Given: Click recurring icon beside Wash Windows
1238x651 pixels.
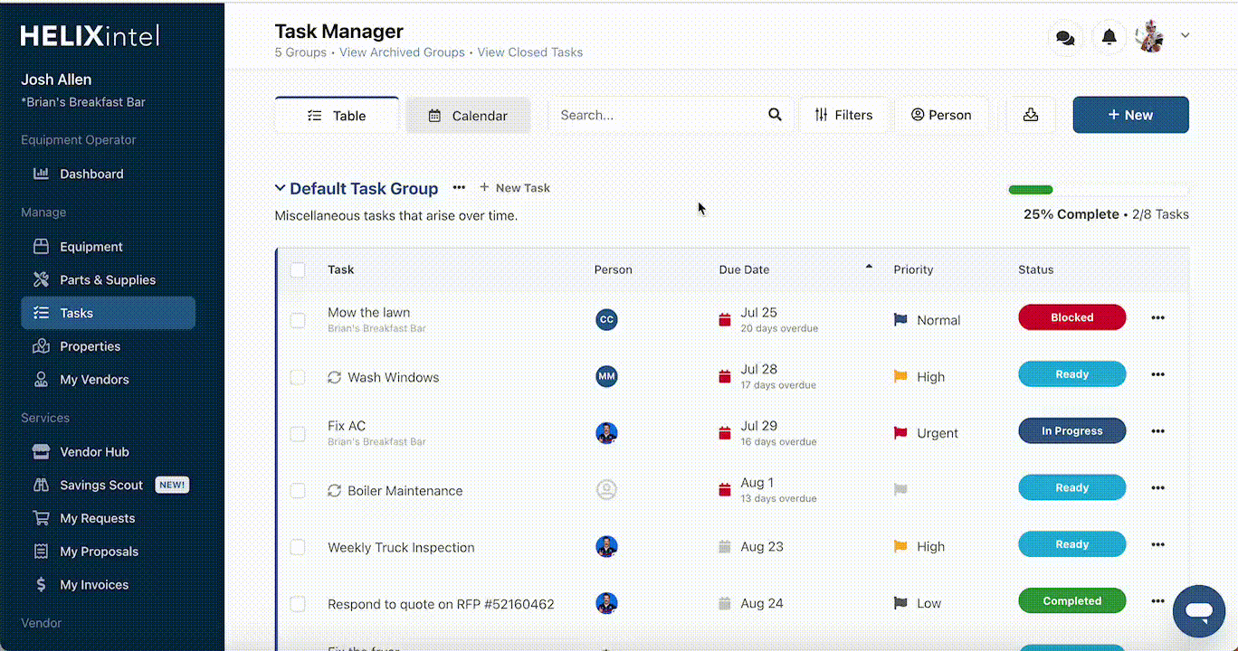Looking at the screenshot, I should (334, 377).
